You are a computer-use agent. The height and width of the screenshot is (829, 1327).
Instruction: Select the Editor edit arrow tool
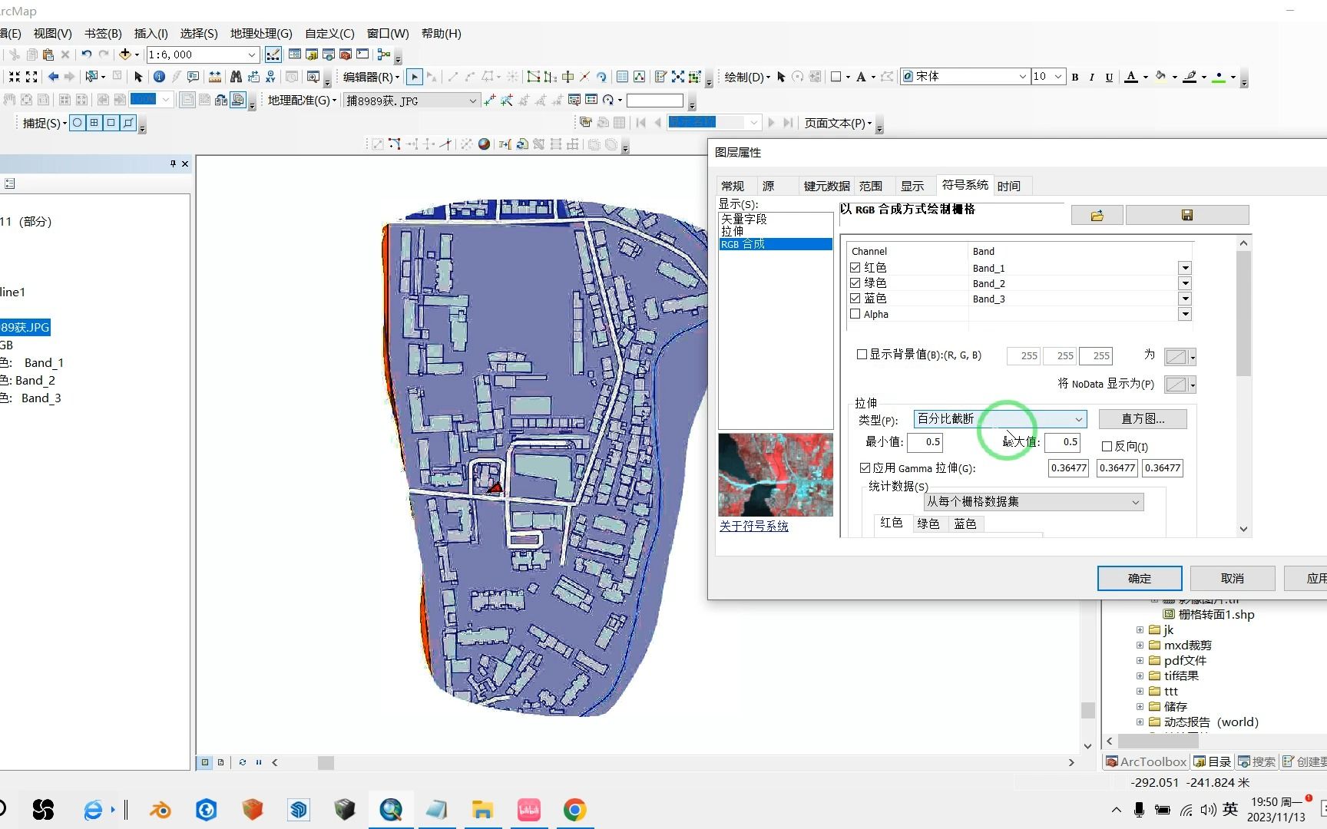(413, 76)
